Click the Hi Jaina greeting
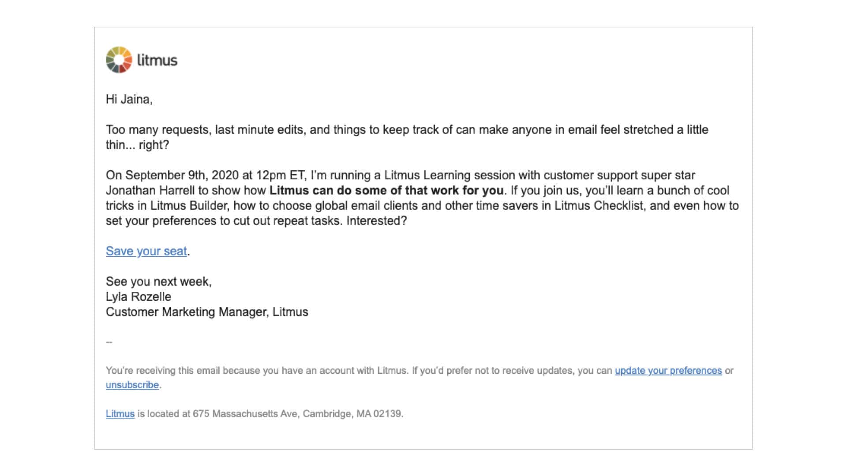 129,100
